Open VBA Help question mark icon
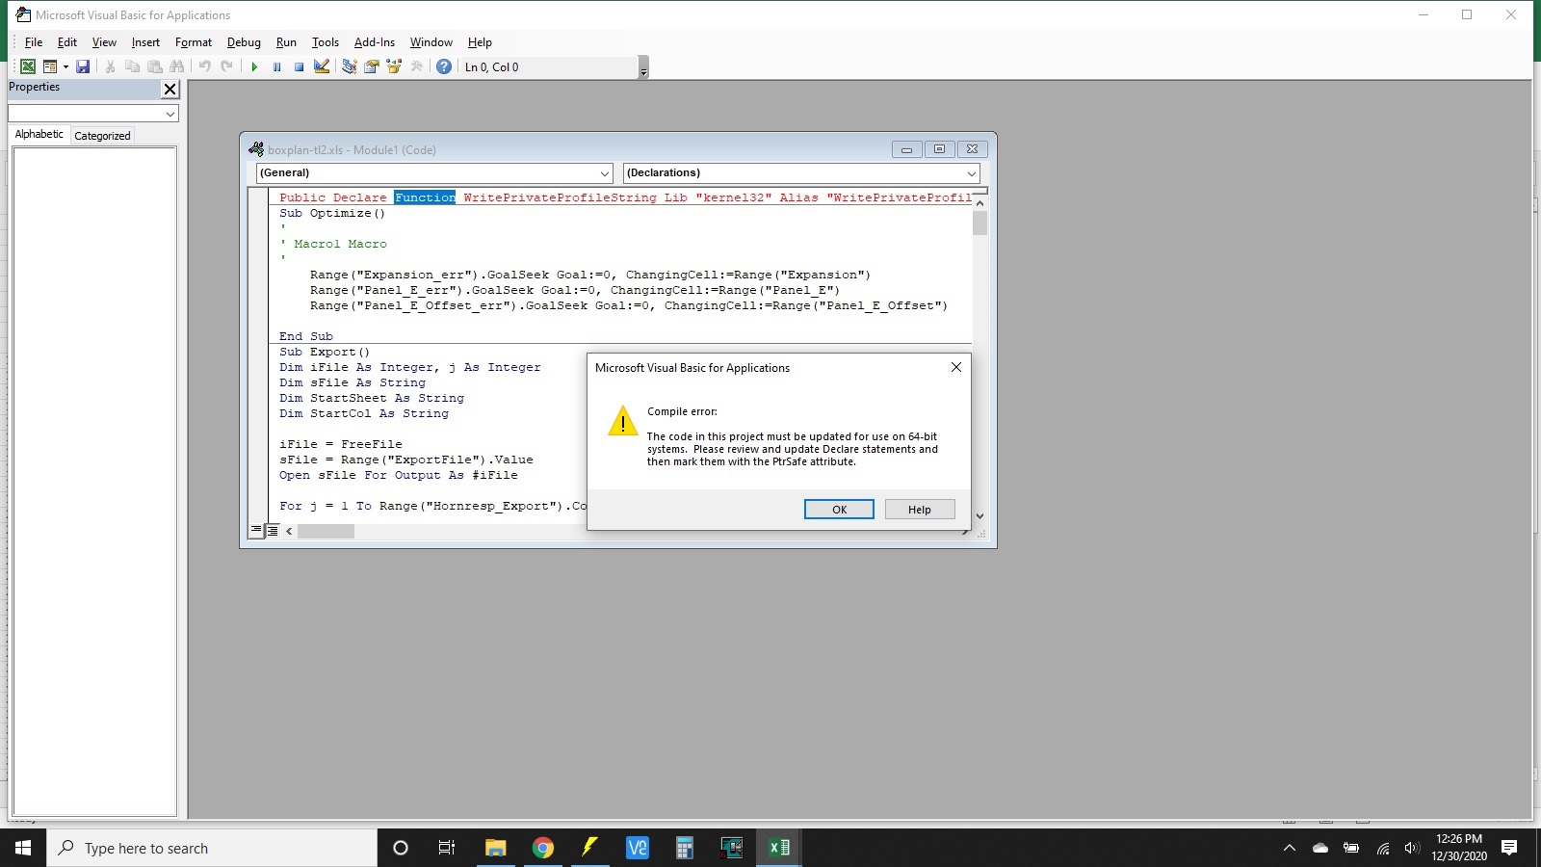 coord(444,66)
